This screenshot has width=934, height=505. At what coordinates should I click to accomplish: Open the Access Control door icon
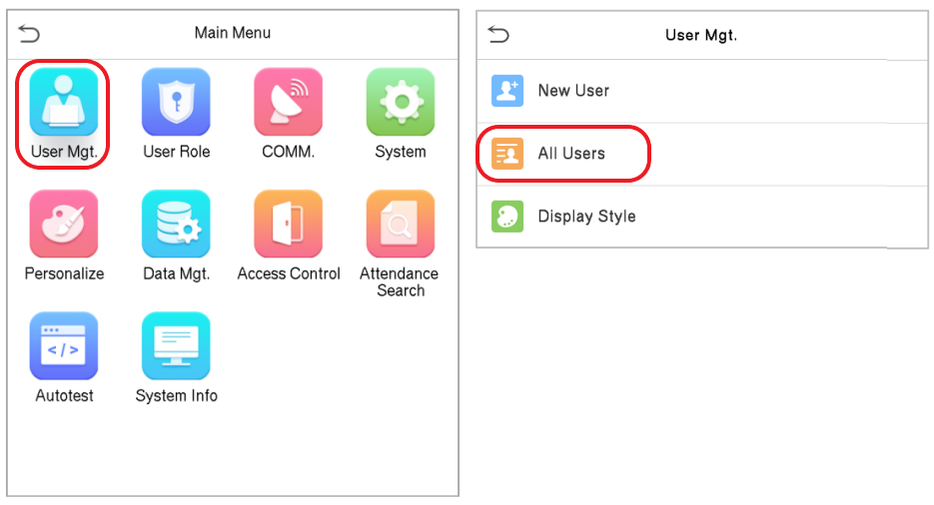point(289,224)
